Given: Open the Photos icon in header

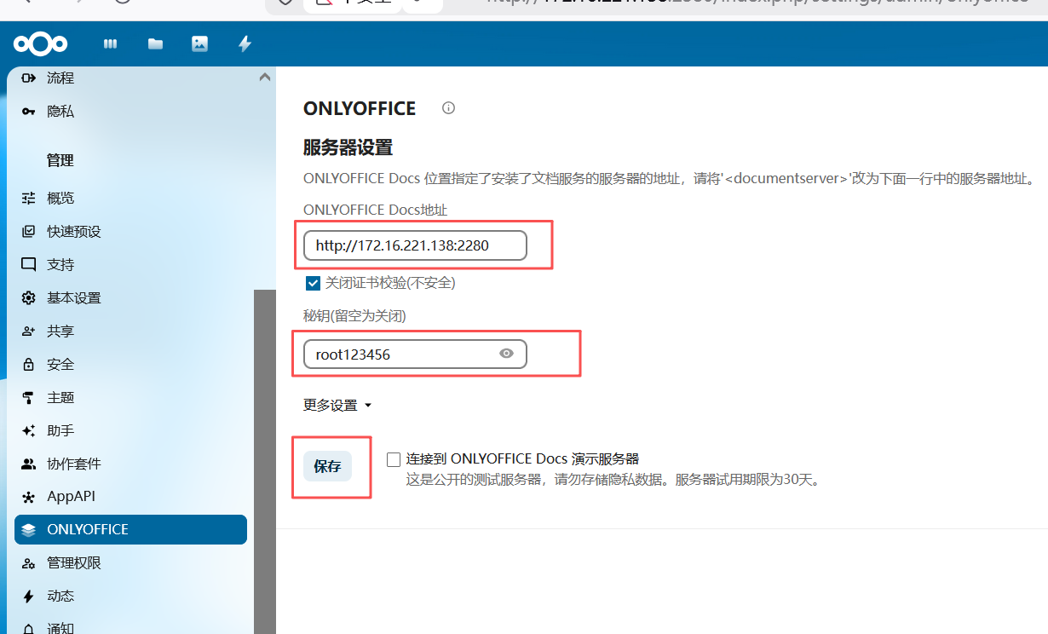Looking at the screenshot, I should pyautogui.click(x=199, y=44).
